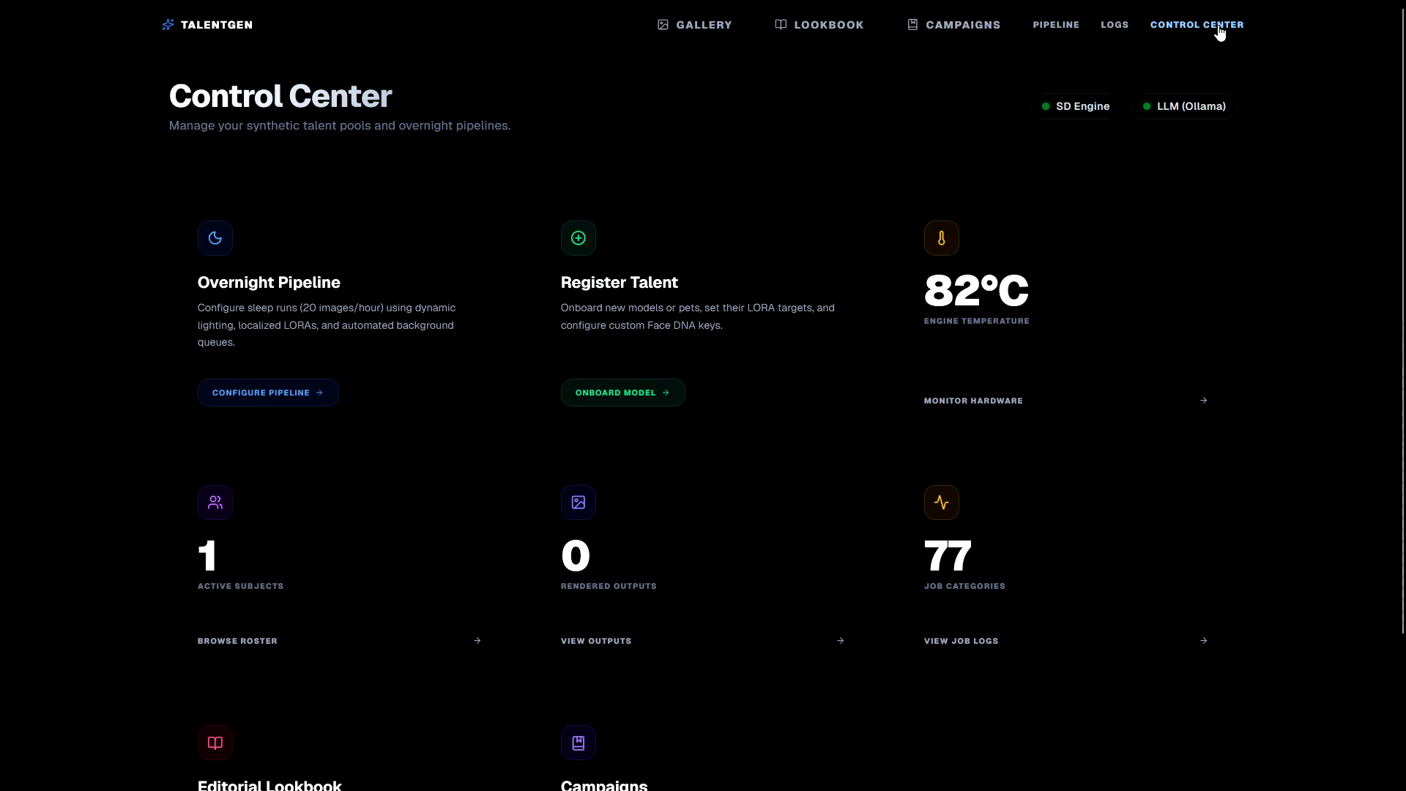Click the Active Subjects count 1

click(x=207, y=556)
